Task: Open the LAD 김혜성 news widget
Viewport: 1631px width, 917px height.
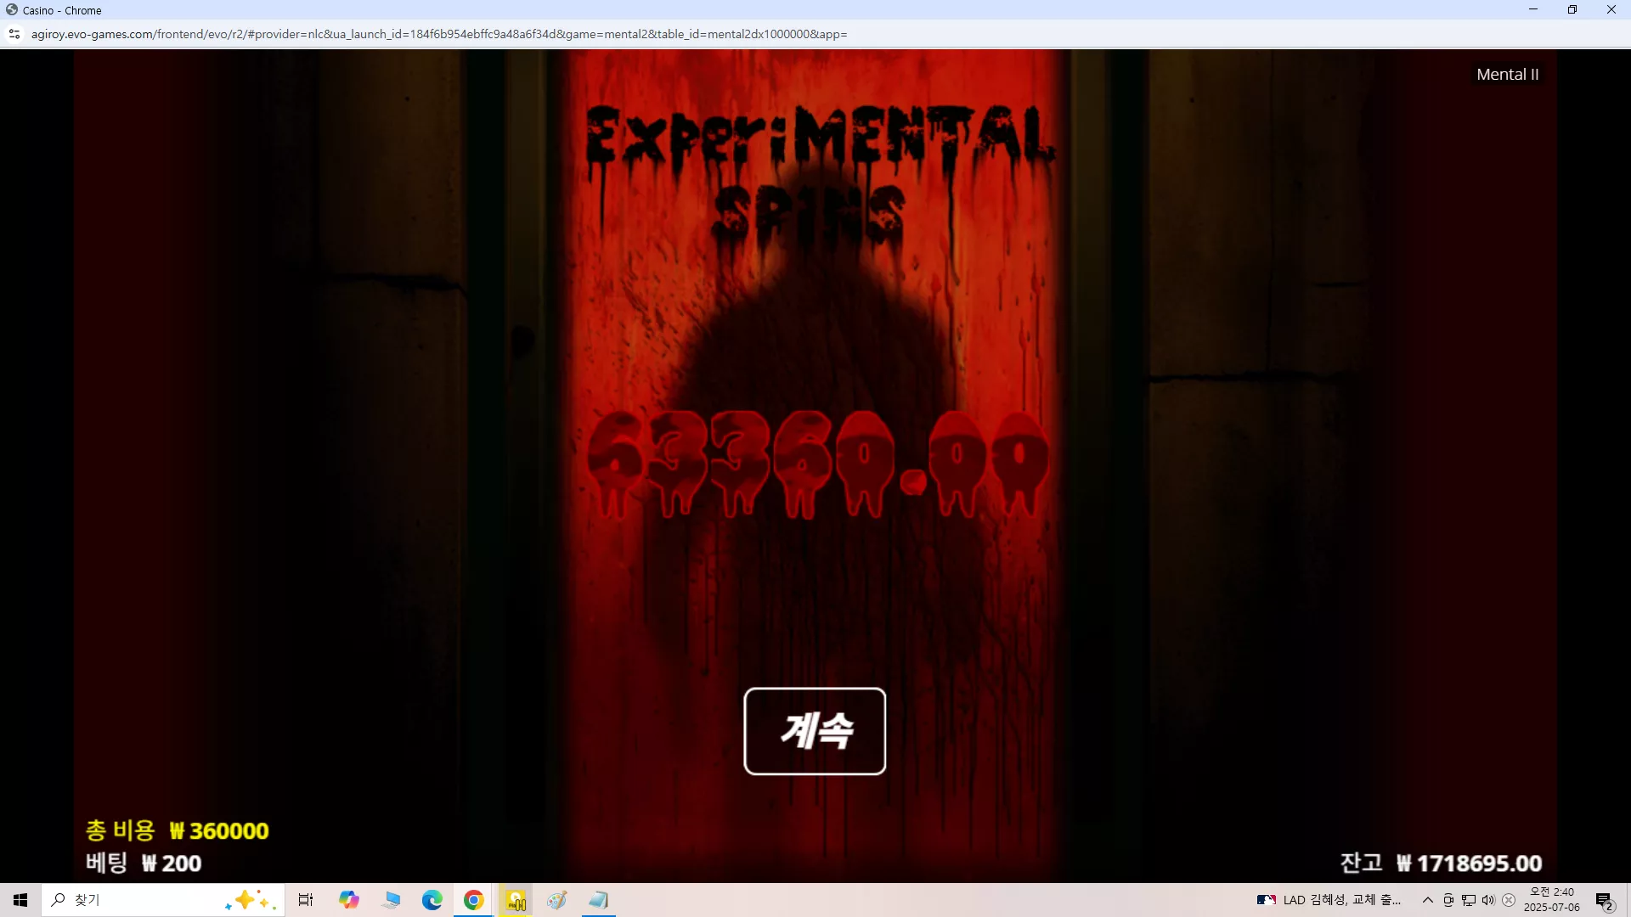Action: tap(1329, 900)
